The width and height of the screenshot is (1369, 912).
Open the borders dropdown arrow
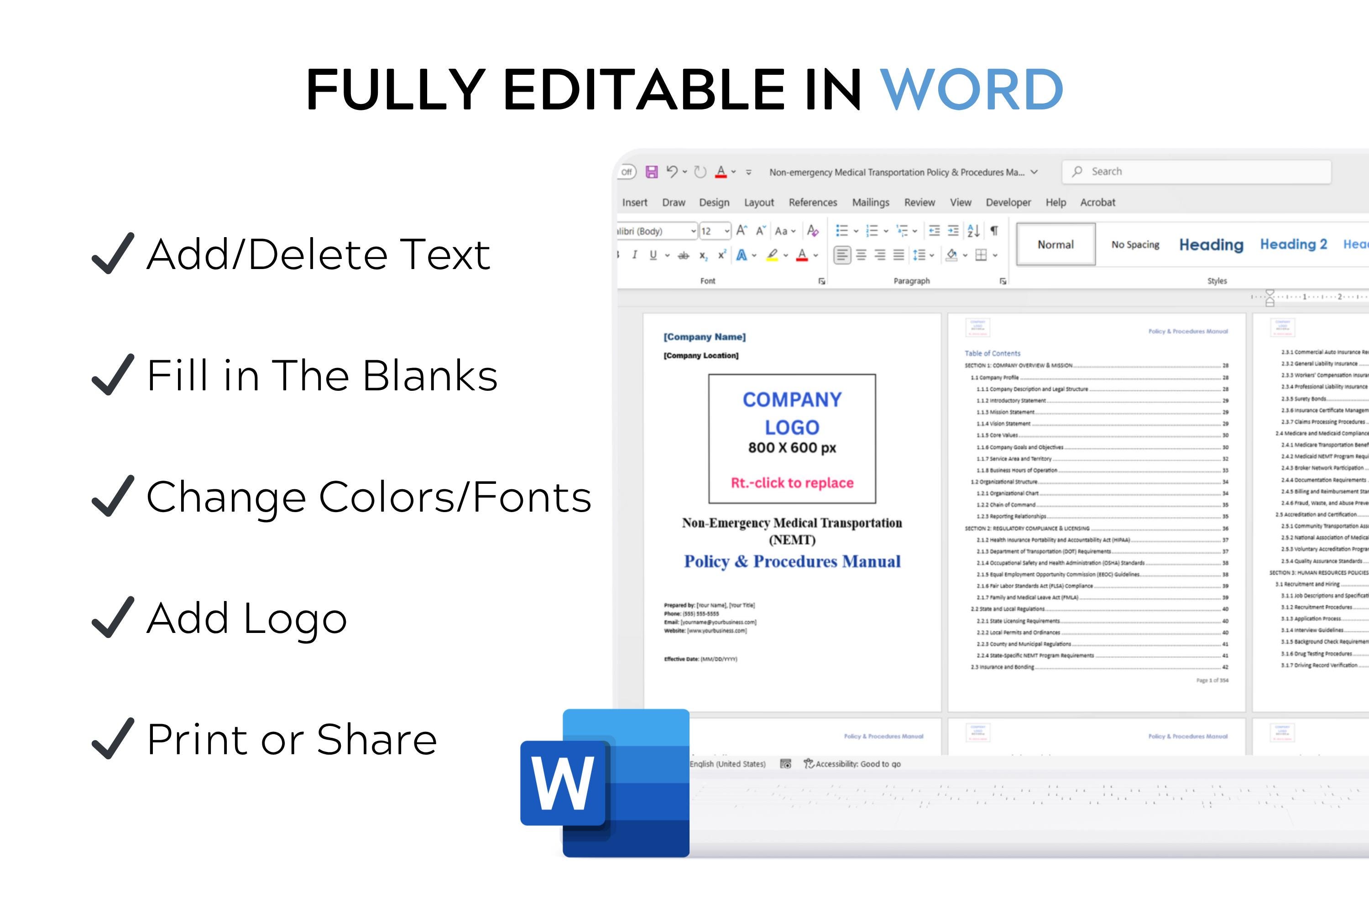click(995, 255)
